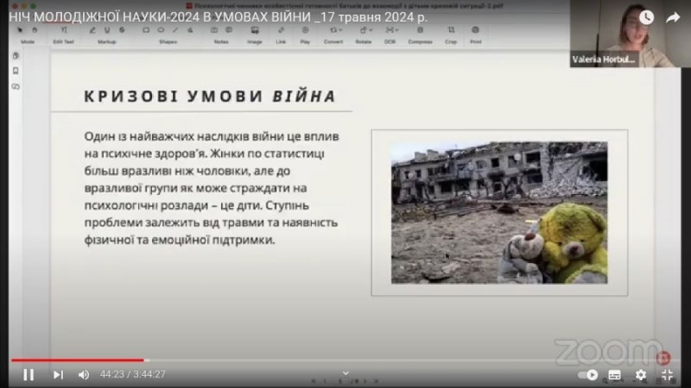The width and height of the screenshot is (691, 388).
Task: Pause the video playback
Action: click(x=29, y=374)
